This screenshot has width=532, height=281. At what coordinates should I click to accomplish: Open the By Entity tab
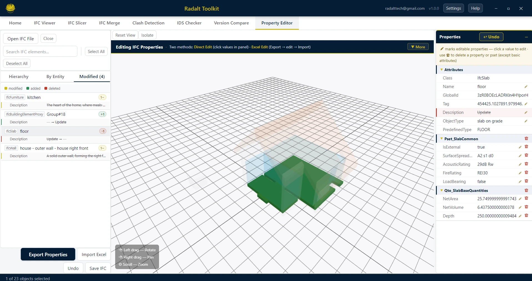[55, 77]
